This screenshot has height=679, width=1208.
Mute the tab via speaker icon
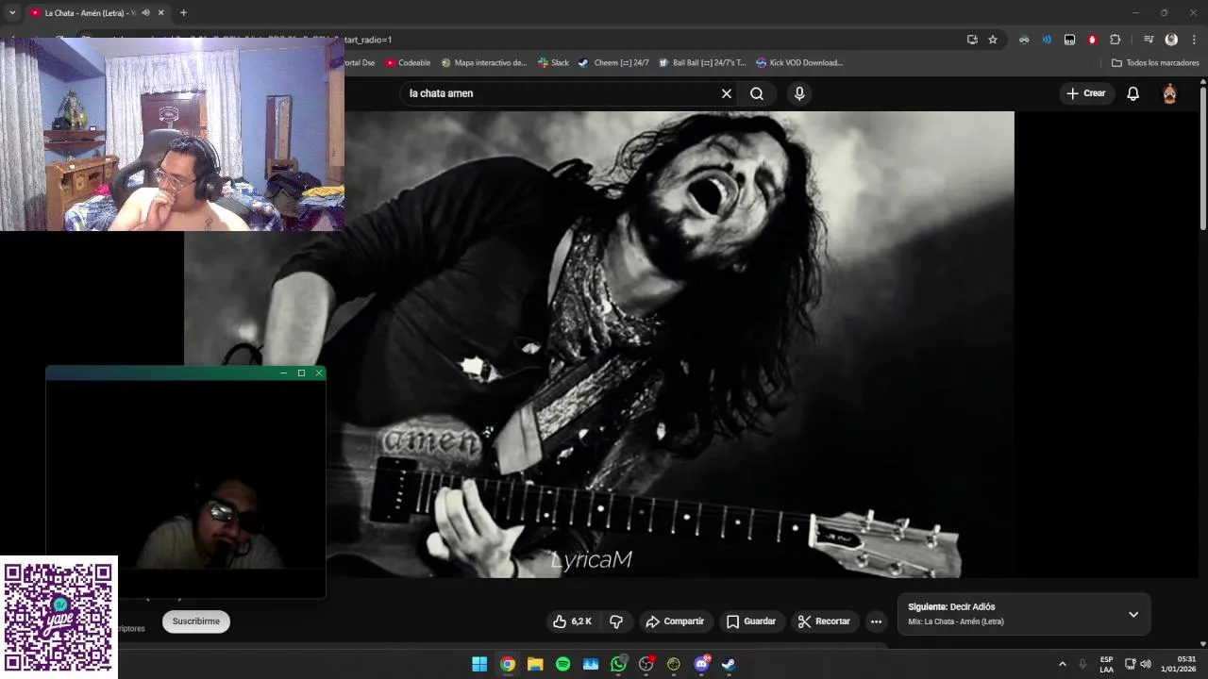(x=145, y=13)
